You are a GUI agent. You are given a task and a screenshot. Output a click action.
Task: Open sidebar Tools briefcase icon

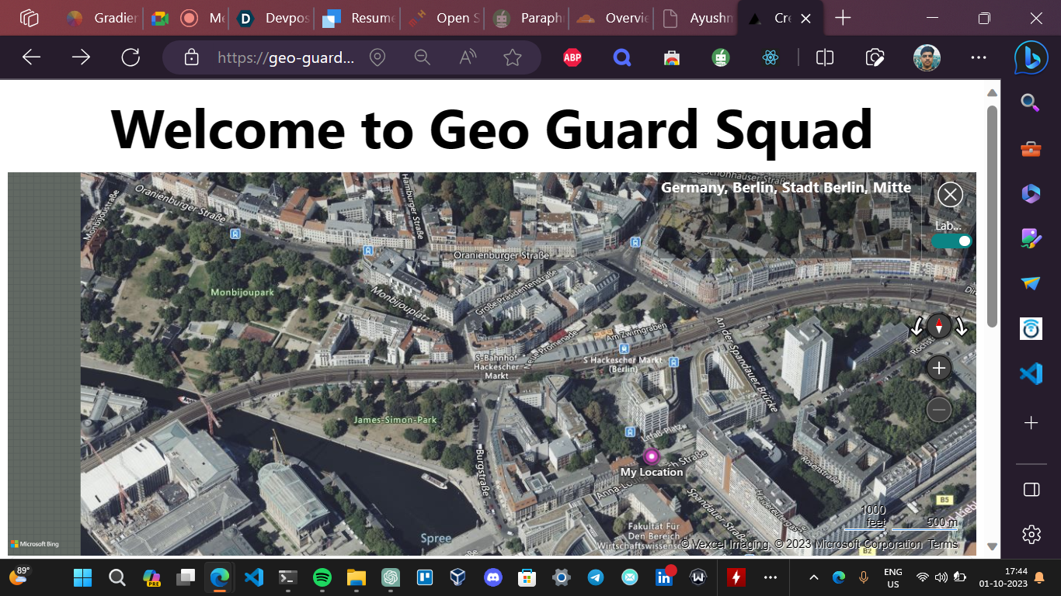pyautogui.click(x=1031, y=149)
